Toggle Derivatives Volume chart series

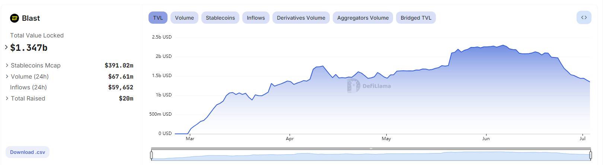click(x=301, y=17)
